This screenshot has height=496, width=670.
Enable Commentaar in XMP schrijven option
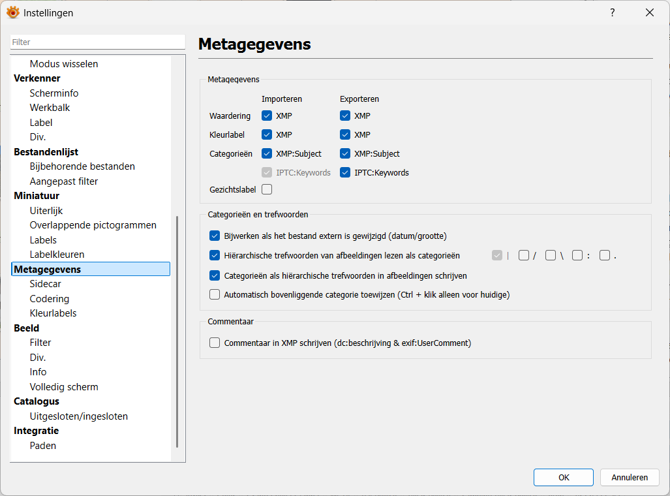click(x=215, y=343)
